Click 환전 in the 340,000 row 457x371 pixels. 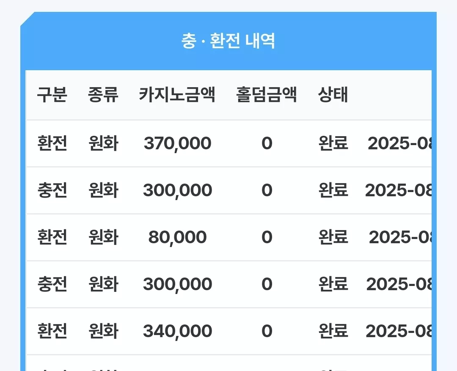[52, 331]
